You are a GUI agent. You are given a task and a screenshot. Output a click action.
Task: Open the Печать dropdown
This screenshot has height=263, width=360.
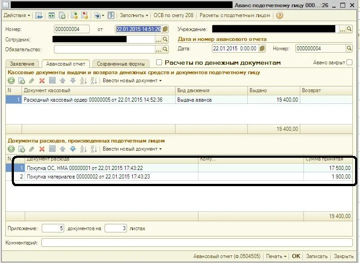[x=276, y=256]
